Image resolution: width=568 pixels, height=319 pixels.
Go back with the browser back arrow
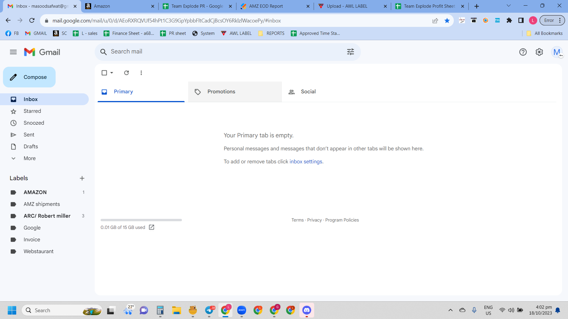tap(8, 20)
